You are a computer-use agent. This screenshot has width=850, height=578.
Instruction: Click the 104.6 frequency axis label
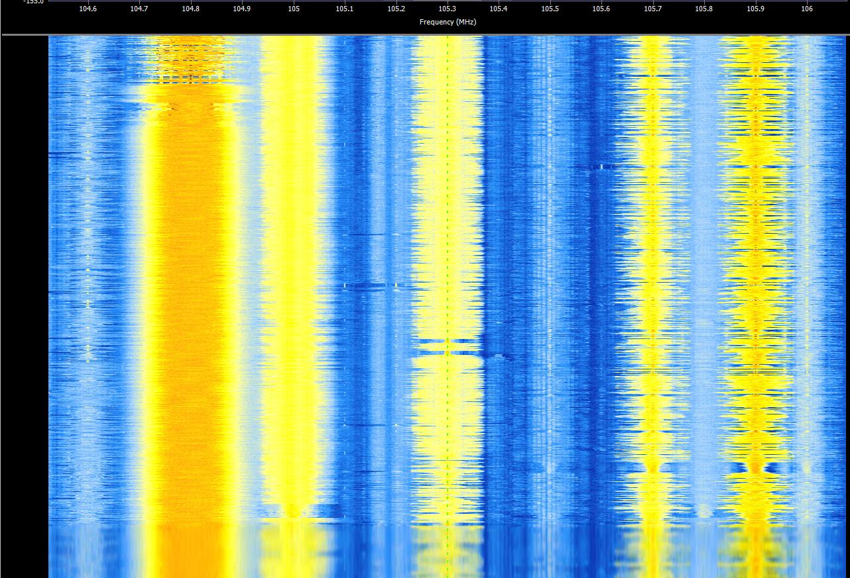[x=88, y=9]
